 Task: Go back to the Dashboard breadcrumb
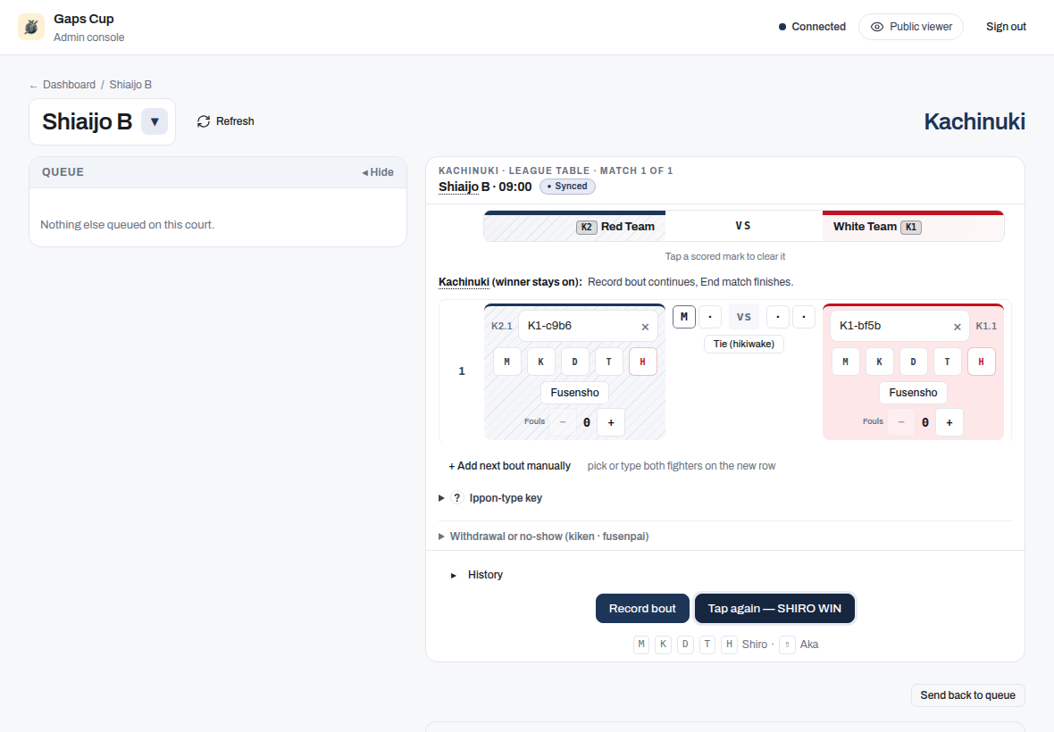(70, 85)
